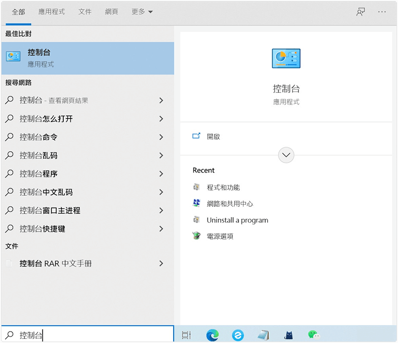Switch to the 網頁 tab
This screenshot has height=343, width=398.
pyautogui.click(x=111, y=11)
